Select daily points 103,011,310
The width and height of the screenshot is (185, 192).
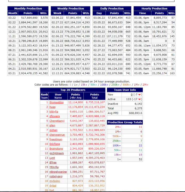coord(114,64)
